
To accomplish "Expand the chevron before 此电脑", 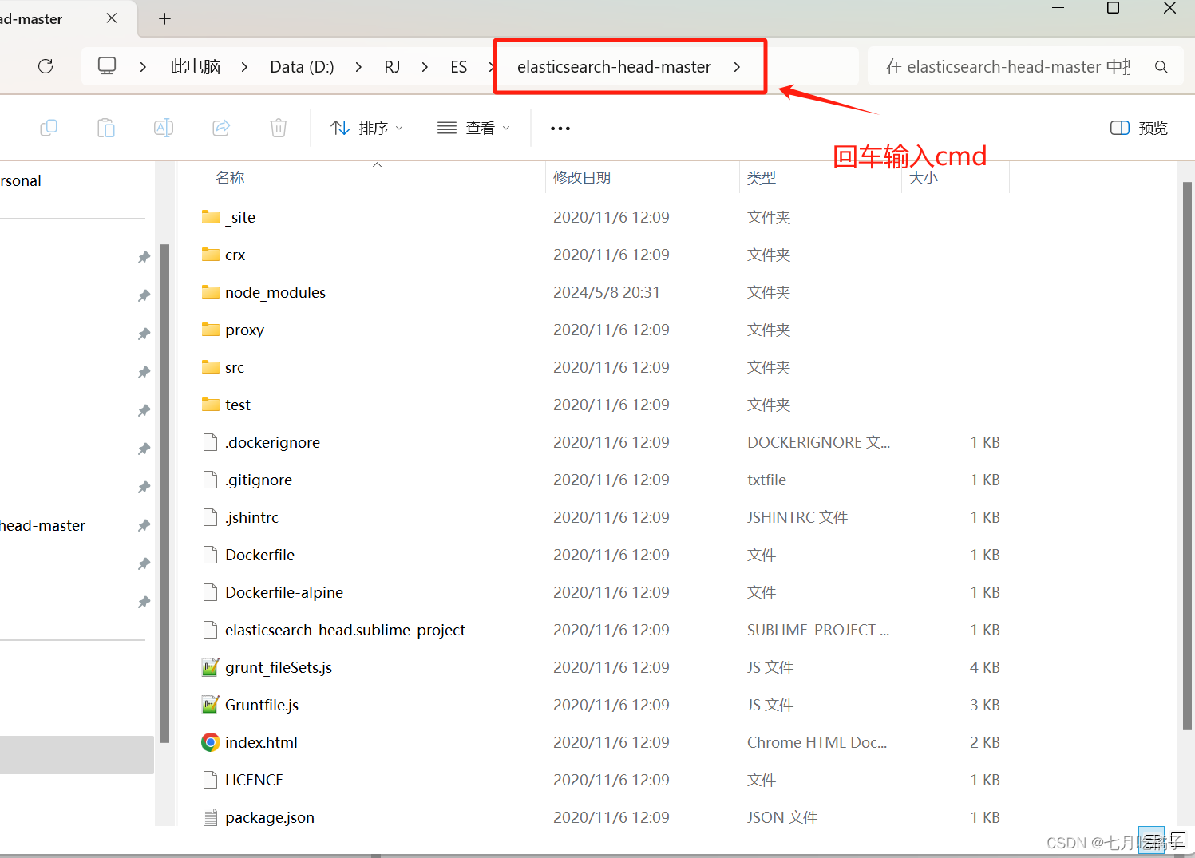I will [143, 67].
